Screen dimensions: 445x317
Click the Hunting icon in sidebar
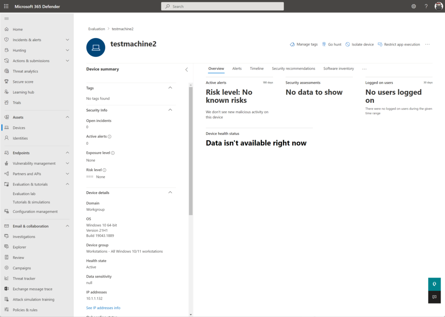pos(7,50)
